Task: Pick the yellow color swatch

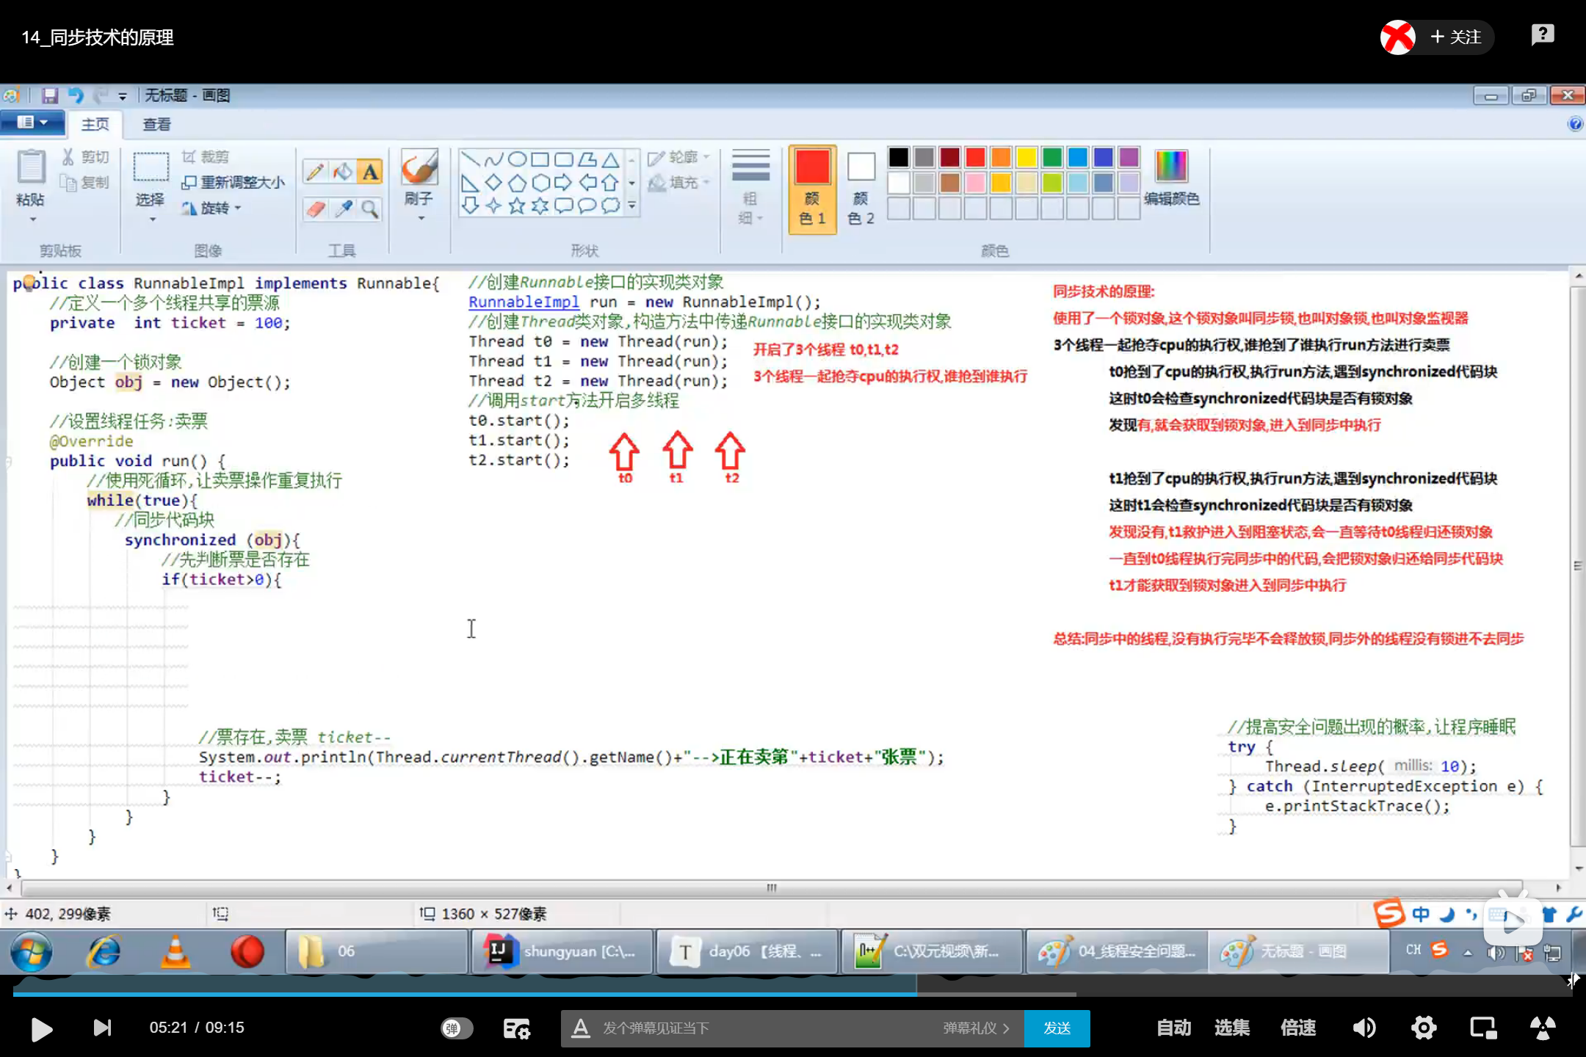Action: tap(1026, 157)
